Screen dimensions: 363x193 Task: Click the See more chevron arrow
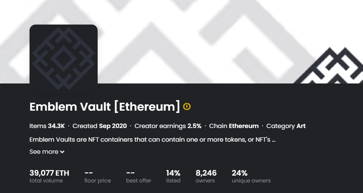(x=62, y=152)
